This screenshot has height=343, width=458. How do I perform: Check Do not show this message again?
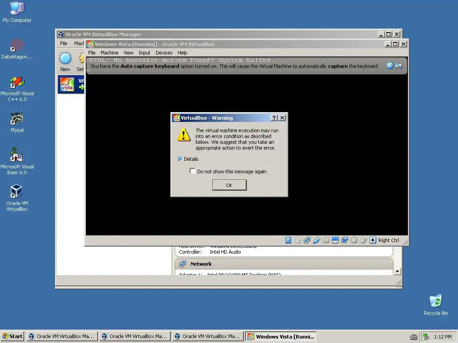(192, 171)
